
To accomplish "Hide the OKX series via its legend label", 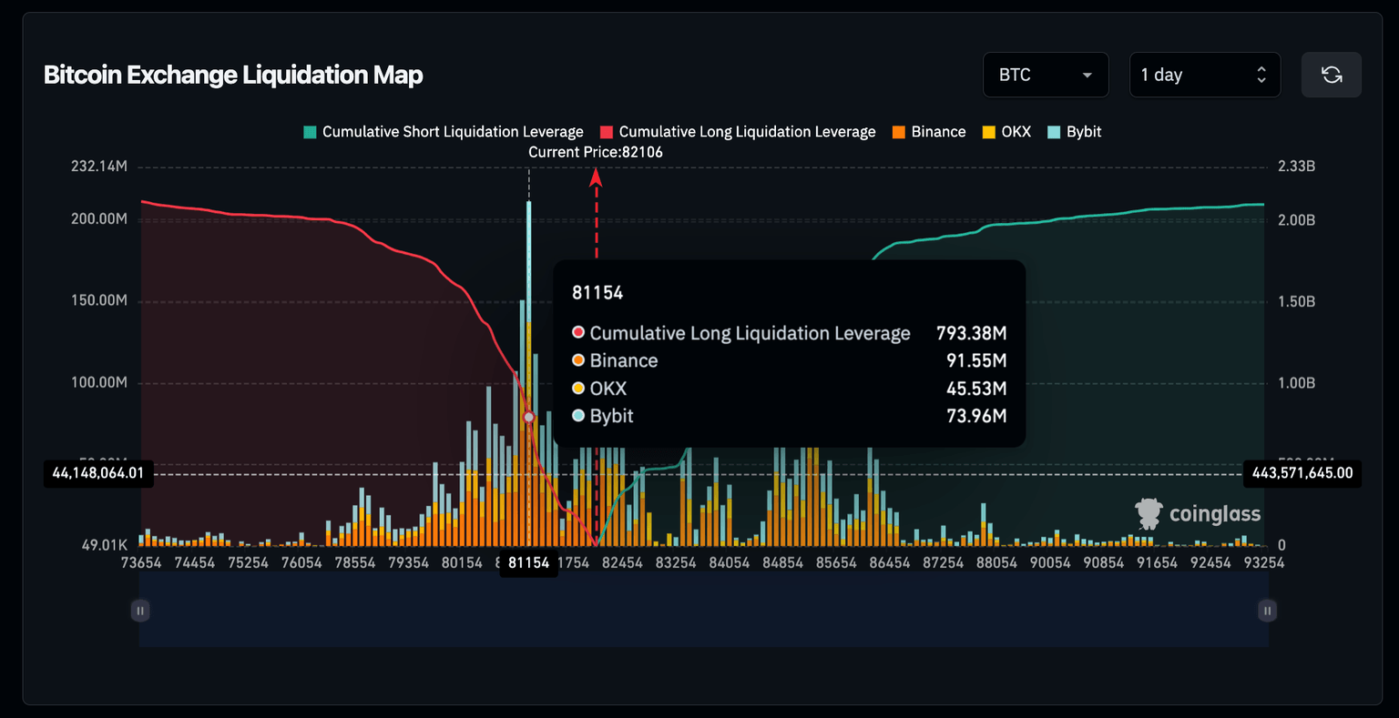I will [1016, 131].
